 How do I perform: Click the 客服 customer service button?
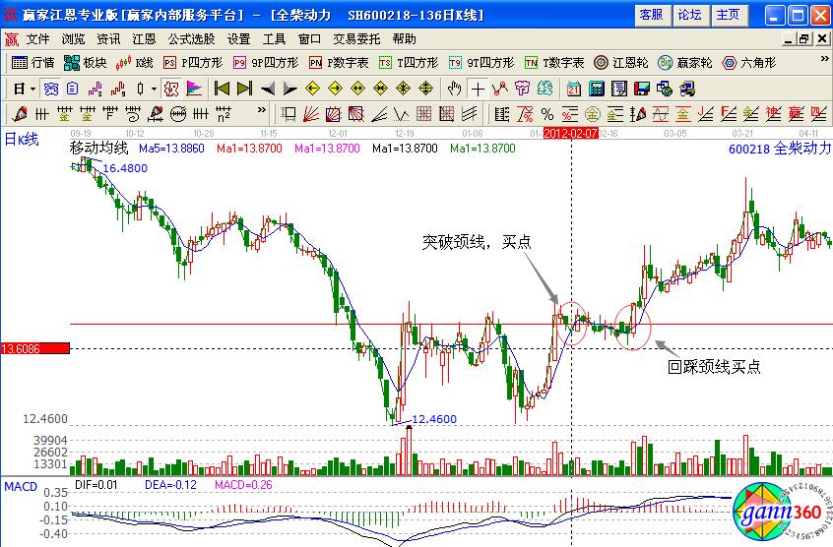(x=651, y=15)
